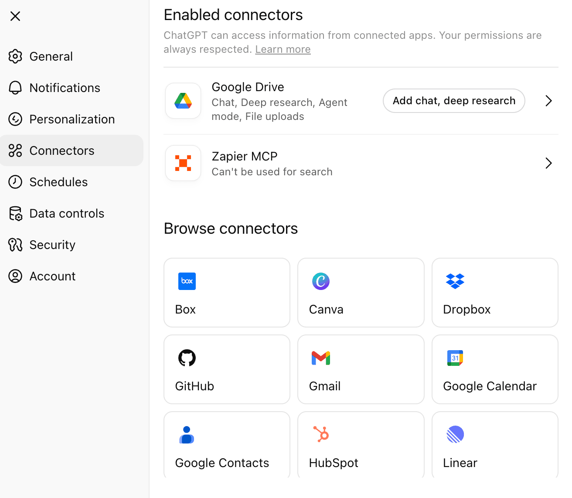The image size is (572, 498).
Task: Expand Zapier MCP details chevron
Action: click(x=548, y=163)
